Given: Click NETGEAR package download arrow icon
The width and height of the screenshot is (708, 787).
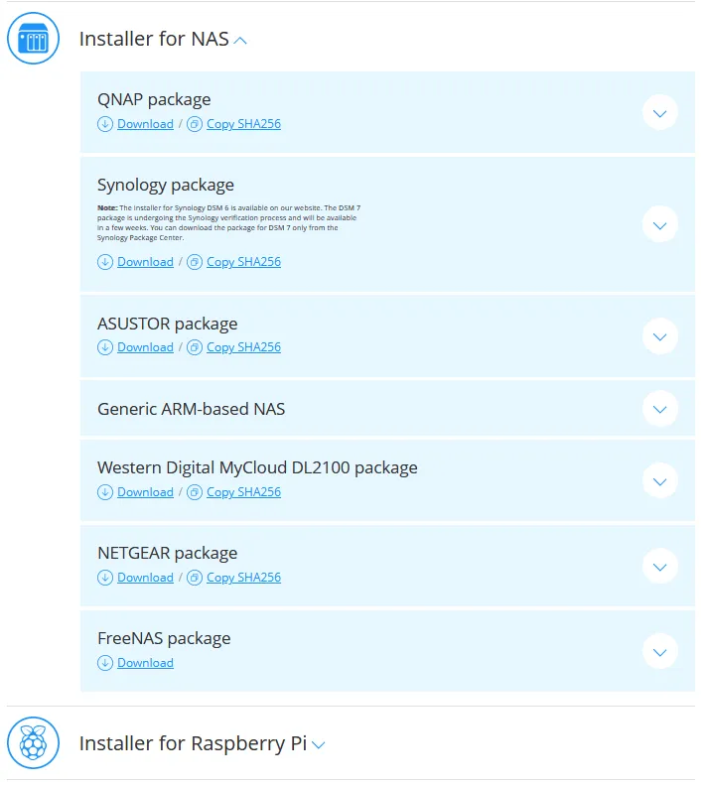Looking at the screenshot, I should [x=105, y=578].
